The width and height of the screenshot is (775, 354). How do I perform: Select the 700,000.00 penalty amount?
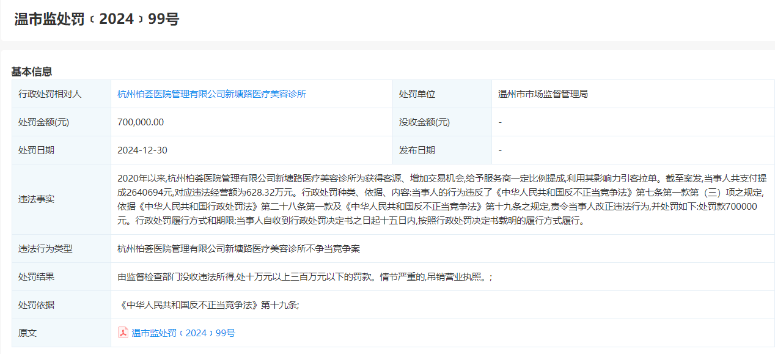(x=141, y=122)
